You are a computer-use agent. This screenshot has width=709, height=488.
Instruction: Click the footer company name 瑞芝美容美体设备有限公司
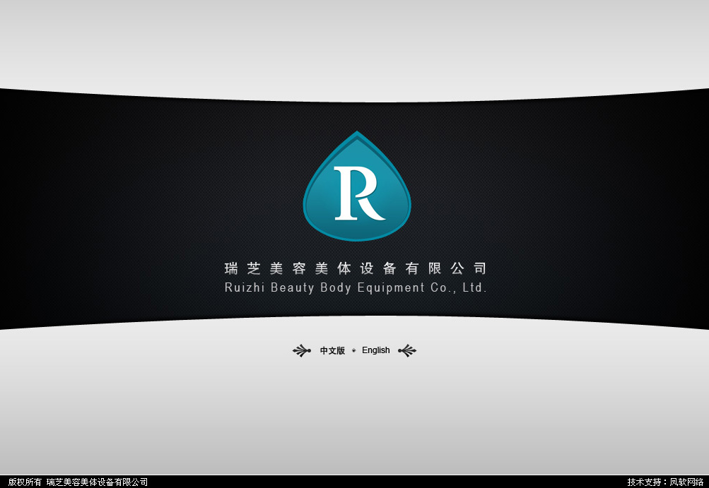click(x=97, y=482)
